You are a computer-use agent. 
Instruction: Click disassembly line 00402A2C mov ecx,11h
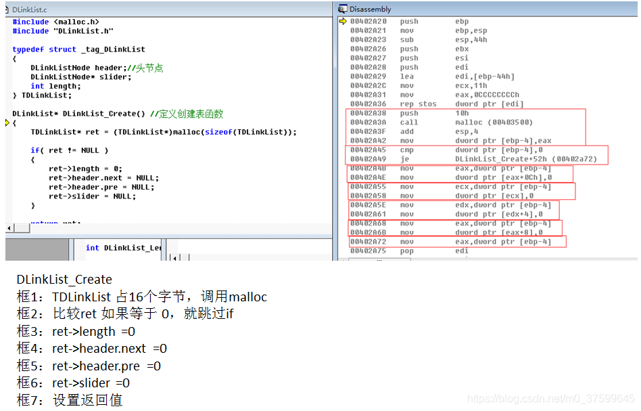point(419,85)
